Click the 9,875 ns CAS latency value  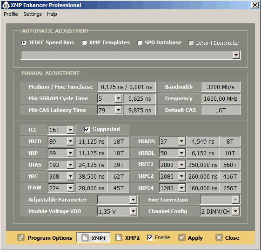tap(140, 111)
